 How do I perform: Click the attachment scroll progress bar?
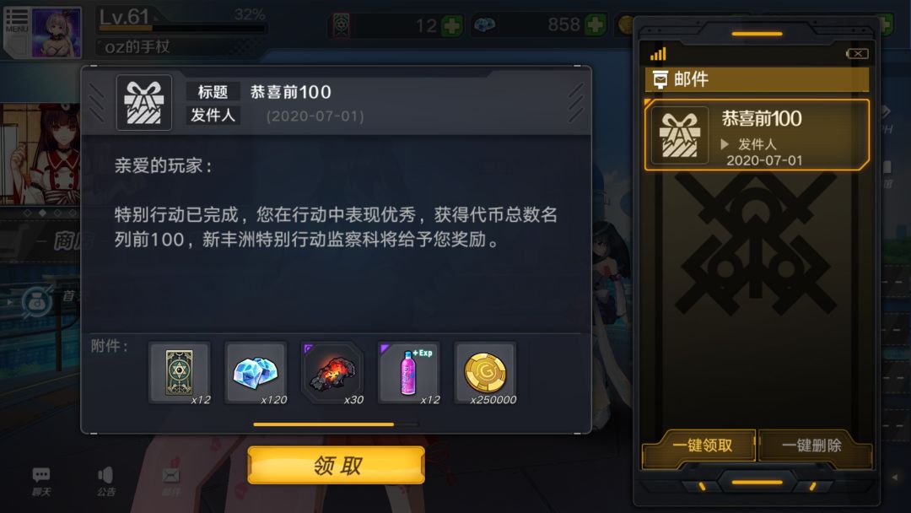(x=336, y=424)
